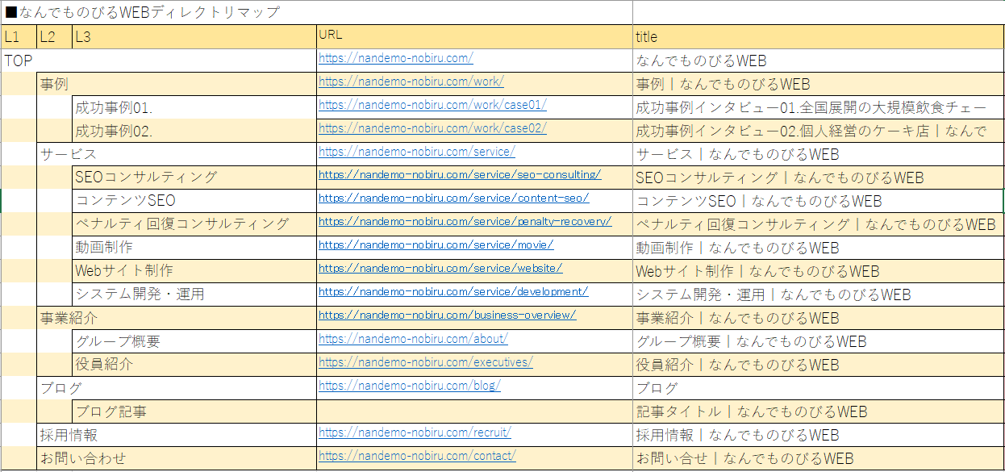Select title cell 事業紹介 | なんでものびるWEB
1005x472 pixels.
pos(819,318)
